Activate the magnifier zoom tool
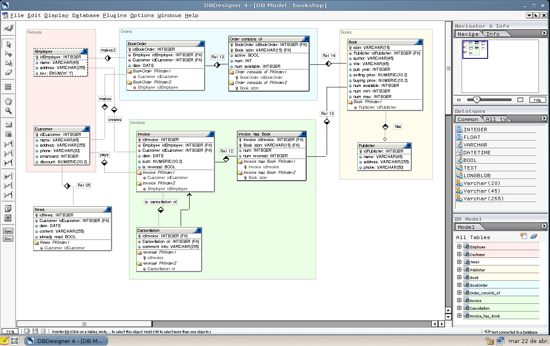Image resolution: width=550 pixels, height=346 pixels. pyautogui.click(x=8, y=111)
